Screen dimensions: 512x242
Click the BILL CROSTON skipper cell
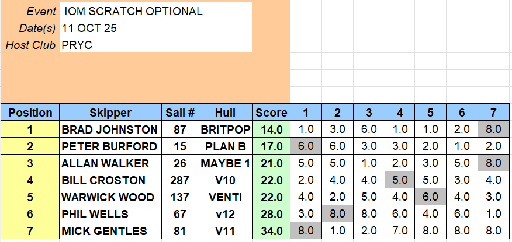[x=110, y=181]
